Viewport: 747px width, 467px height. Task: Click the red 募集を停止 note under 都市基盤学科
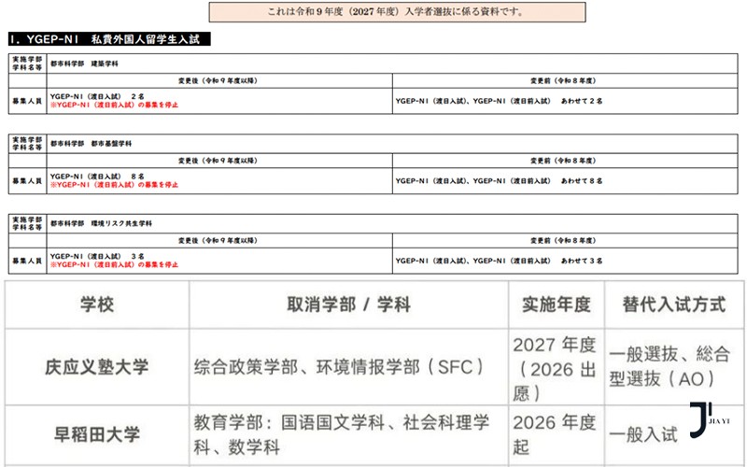point(114,185)
